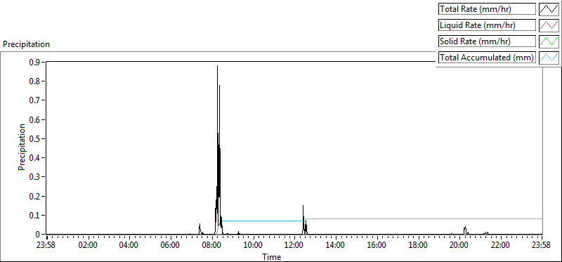562x262 pixels.
Task: Click the 08:00 time axis label
Action: coord(212,246)
